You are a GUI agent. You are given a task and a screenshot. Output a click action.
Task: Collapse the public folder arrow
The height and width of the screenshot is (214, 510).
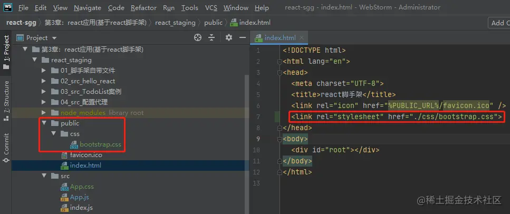click(x=44, y=123)
